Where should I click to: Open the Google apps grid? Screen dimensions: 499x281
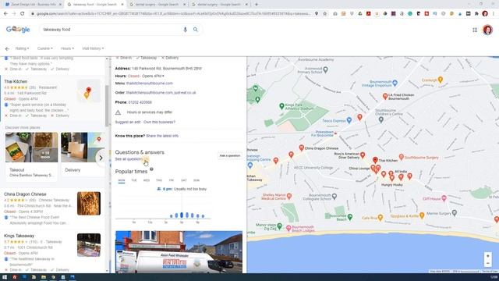click(x=475, y=30)
